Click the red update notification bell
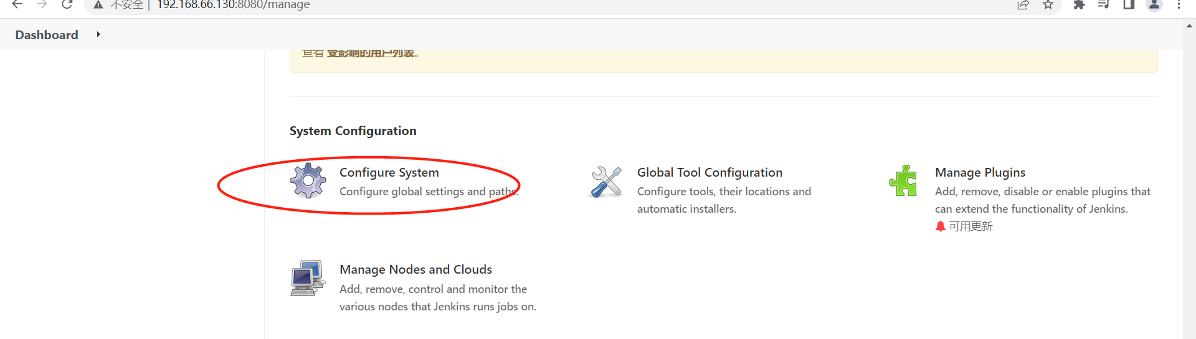Viewport: 1196px width, 339px height. click(x=941, y=226)
